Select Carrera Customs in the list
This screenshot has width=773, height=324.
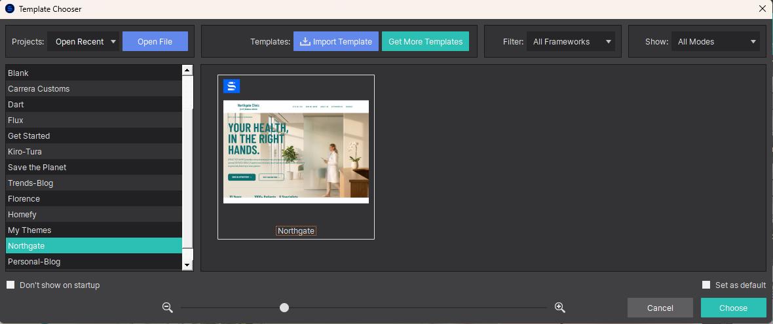pyautogui.click(x=94, y=88)
